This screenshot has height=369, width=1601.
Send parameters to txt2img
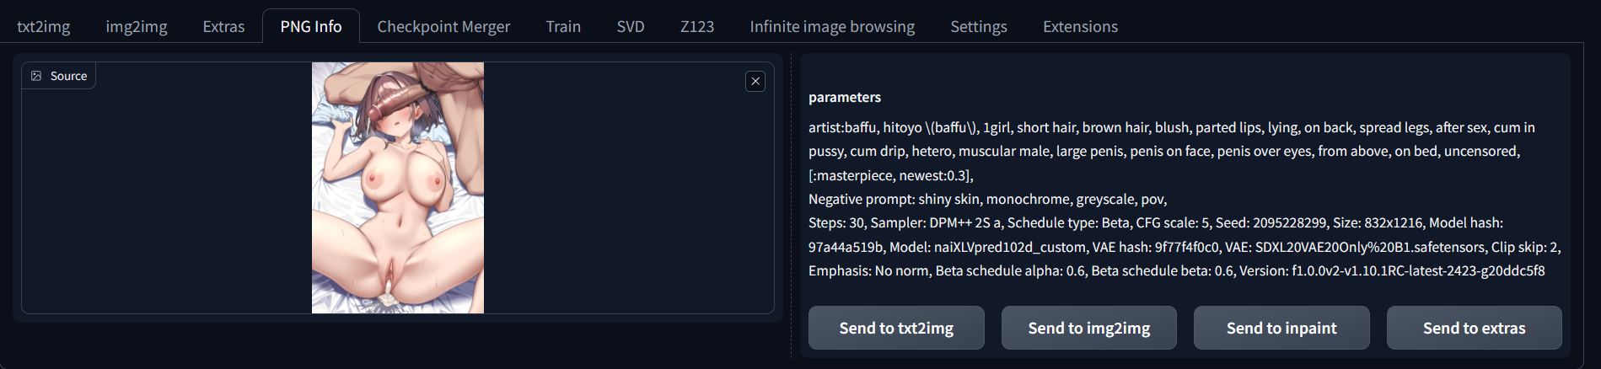(x=896, y=328)
